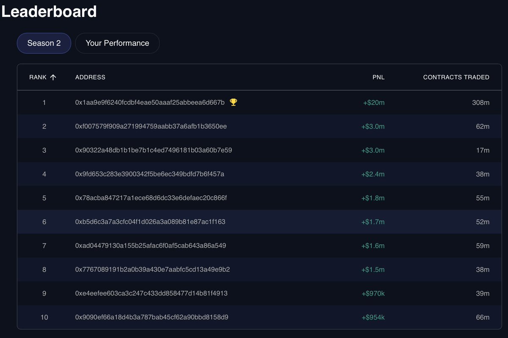This screenshot has height=338, width=508.
Task: Click the +$20m PNL value
Action: pyautogui.click(x=374, y=102)
